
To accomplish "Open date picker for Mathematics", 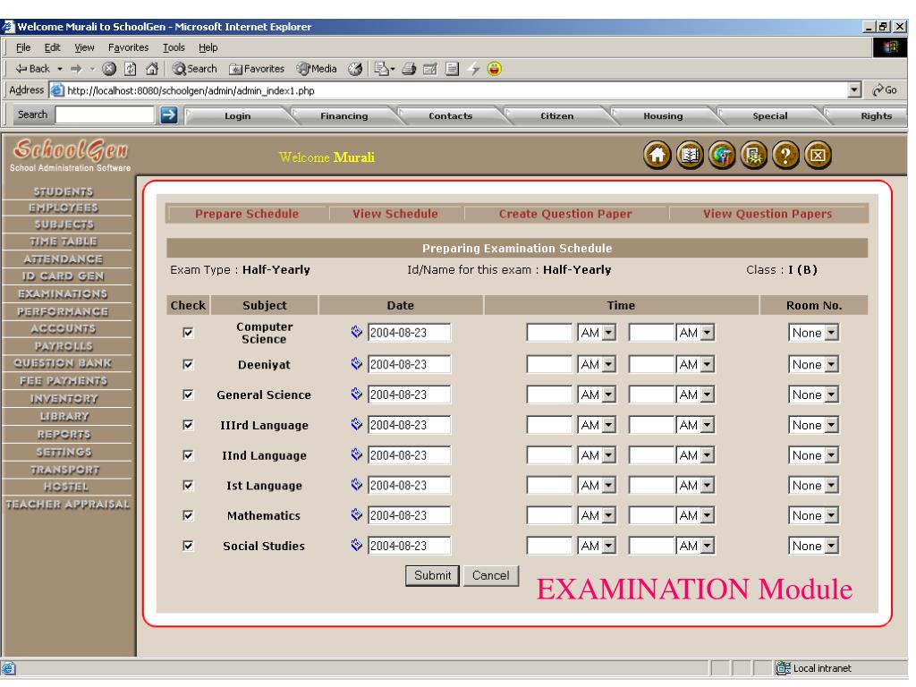I will (x=356, y=514).
